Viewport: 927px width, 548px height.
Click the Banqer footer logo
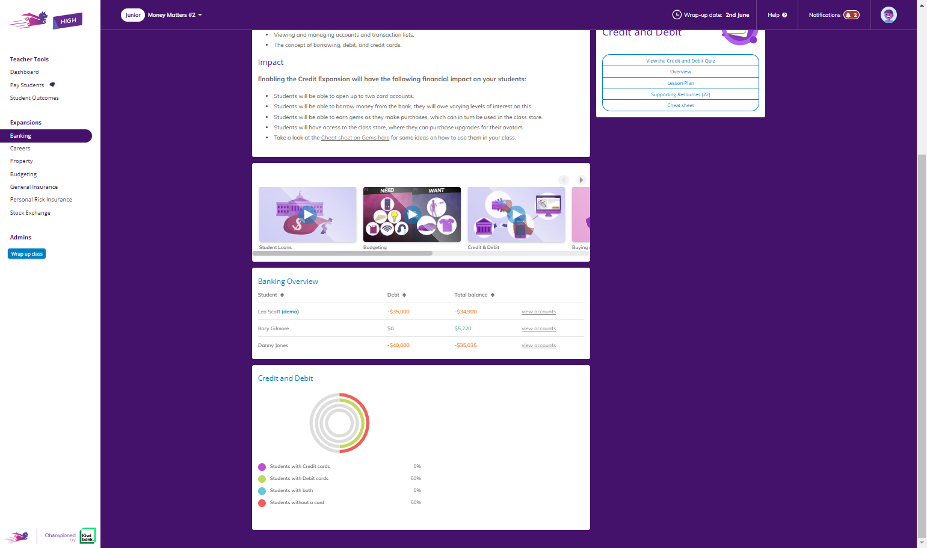(x=17, y=536)
